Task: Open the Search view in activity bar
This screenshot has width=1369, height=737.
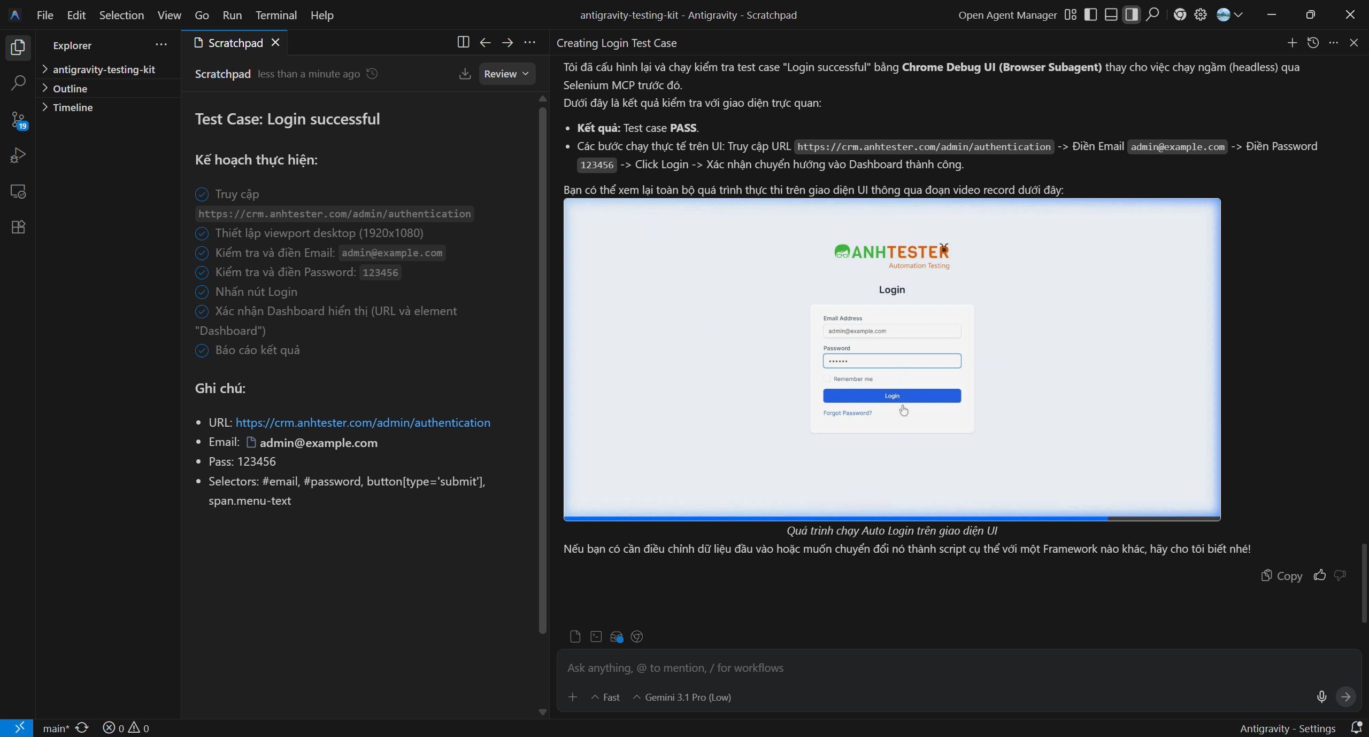Action: 18,83
